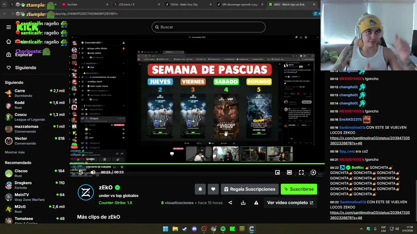Enter fullscreen on the clip player
Screen dimensions: 417x234
(x=301, y=172)
